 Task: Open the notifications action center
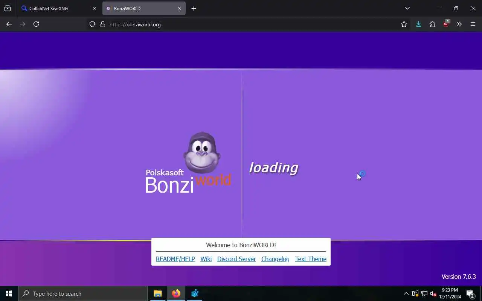point(470,293)
